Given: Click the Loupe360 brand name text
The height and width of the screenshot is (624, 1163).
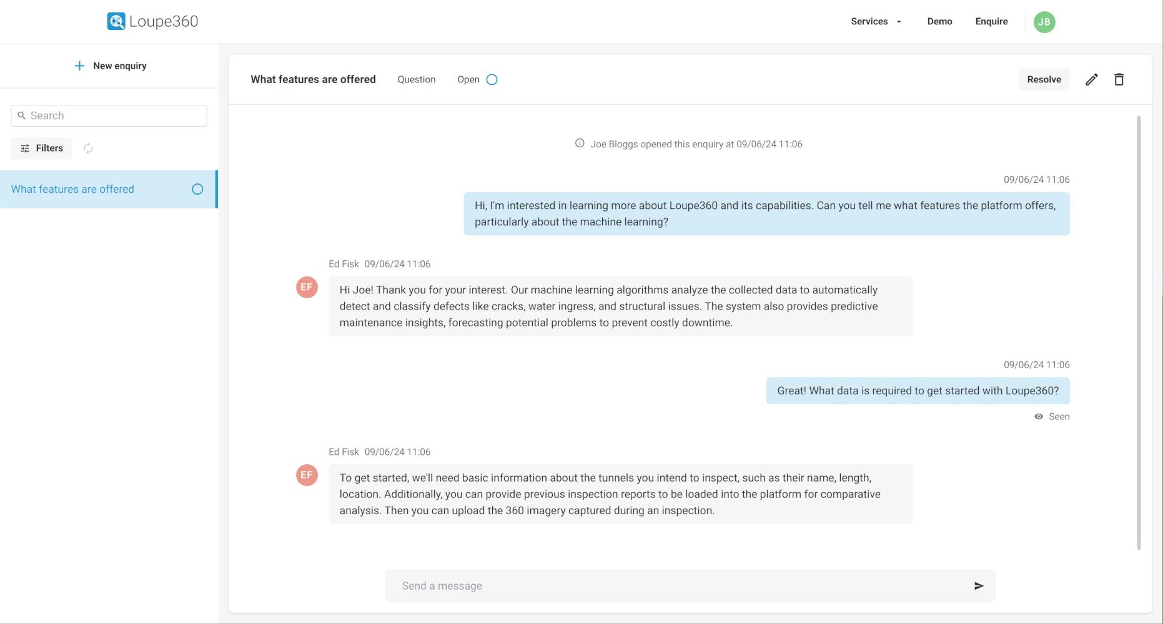Looking at the screenshot, I should point(164,21).
